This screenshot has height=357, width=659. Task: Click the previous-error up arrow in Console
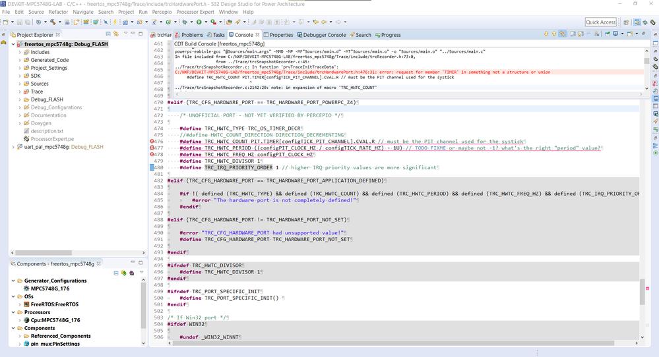[x=554, y=34]
